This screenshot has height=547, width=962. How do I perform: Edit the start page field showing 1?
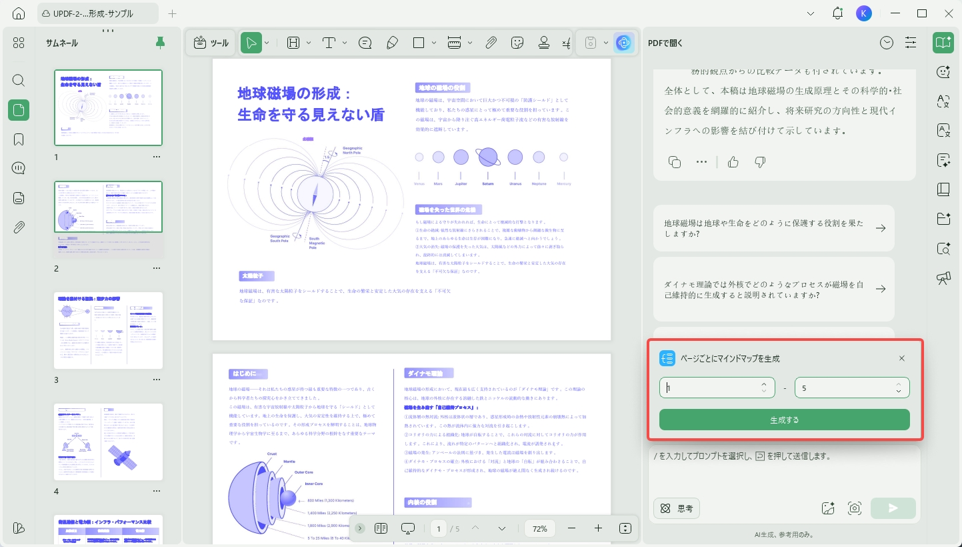click(x=717, y=388)
